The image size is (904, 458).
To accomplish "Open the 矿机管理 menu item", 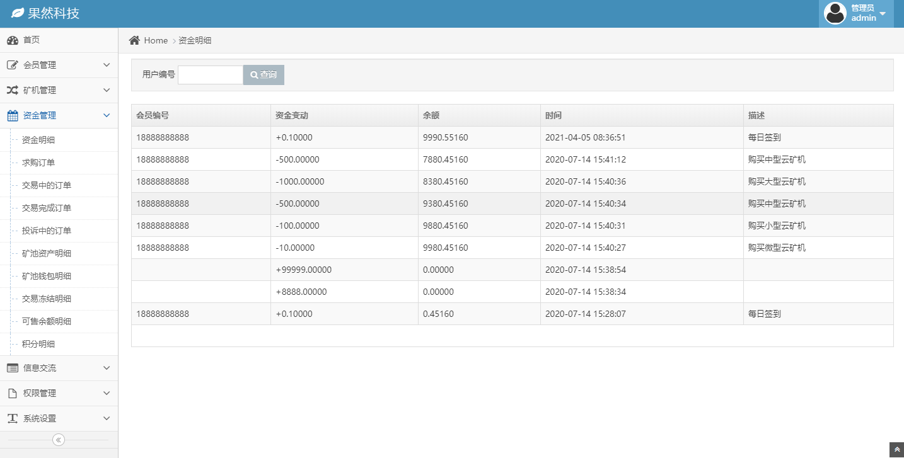I will click(59, 91).
